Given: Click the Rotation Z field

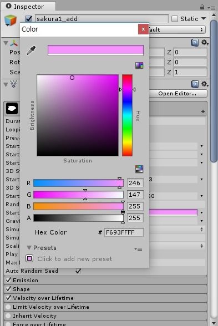Looking at the screenshot, I should click(x=190, y=62).
